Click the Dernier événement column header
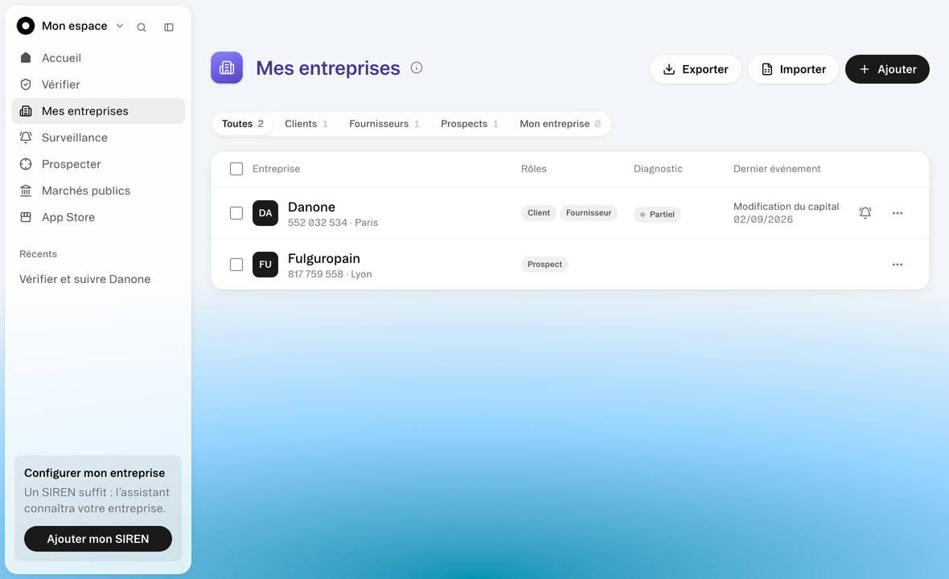Screen dimensions: 949x579 (777, 169)
